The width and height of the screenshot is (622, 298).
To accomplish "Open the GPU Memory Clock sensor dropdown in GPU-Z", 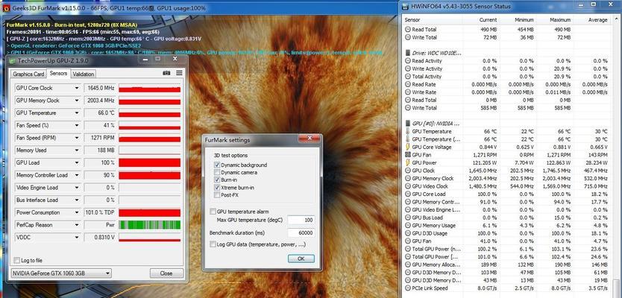I will pyautogui.click(x=77, y=101).
